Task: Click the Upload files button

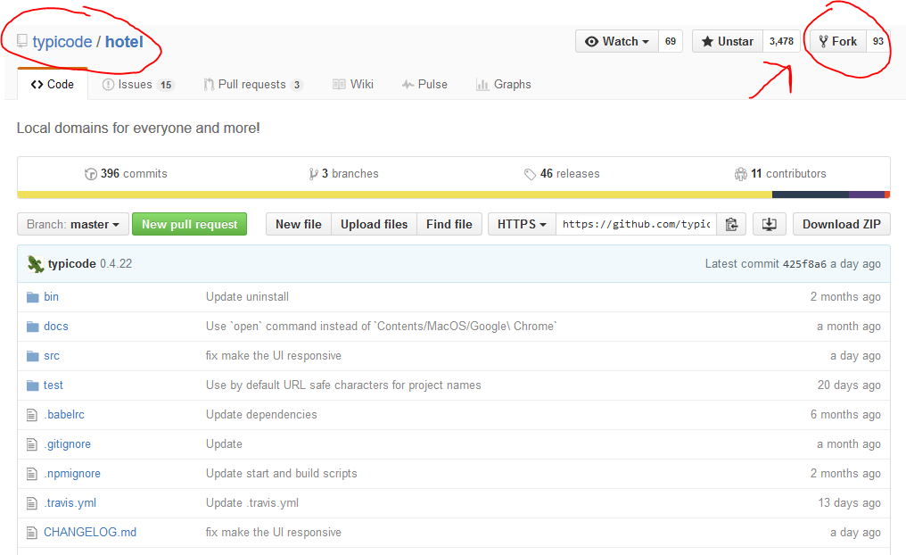Action: point(374,224)
